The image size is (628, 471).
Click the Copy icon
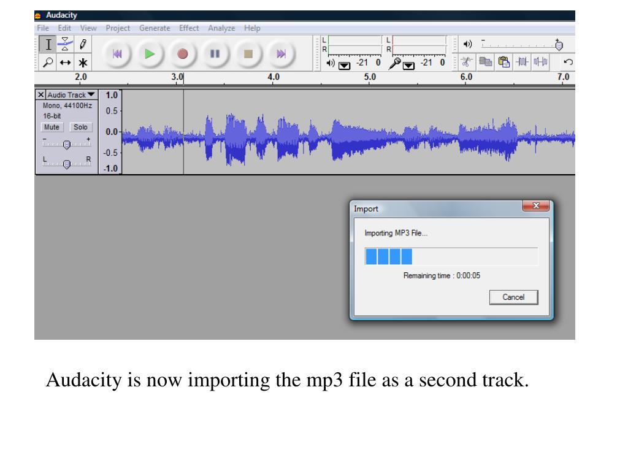[486, 62]
